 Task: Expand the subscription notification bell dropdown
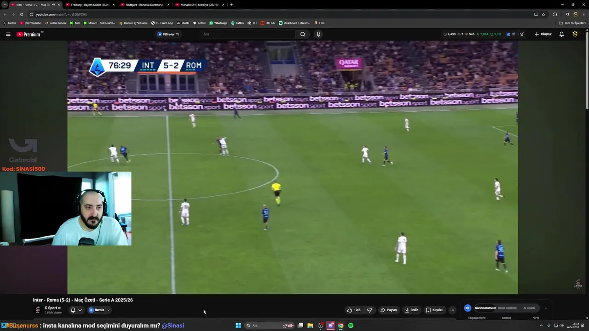[76, 310]
